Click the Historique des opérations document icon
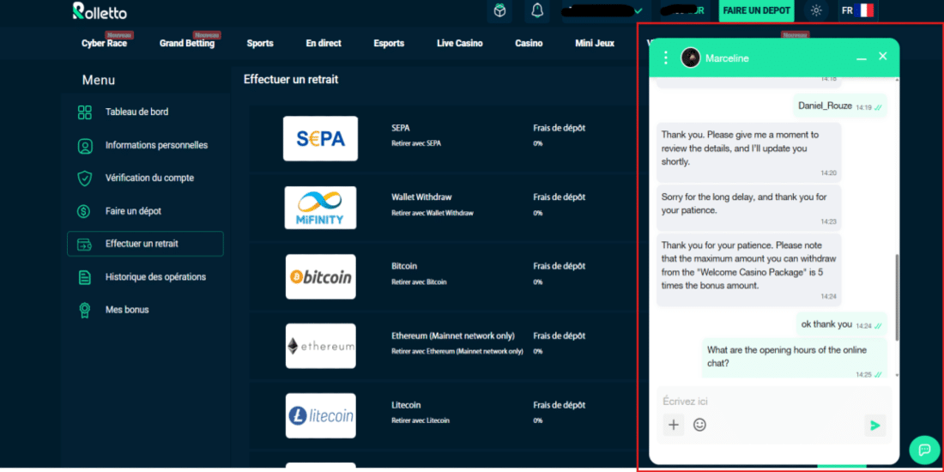This screenshot has height=472, width=944. (x=85, y=277)
